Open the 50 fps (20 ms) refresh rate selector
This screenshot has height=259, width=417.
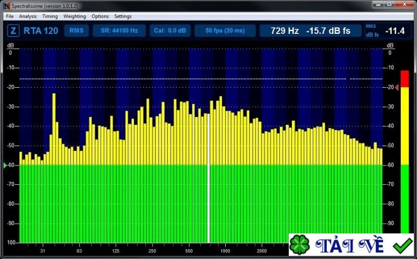point(225,30)
